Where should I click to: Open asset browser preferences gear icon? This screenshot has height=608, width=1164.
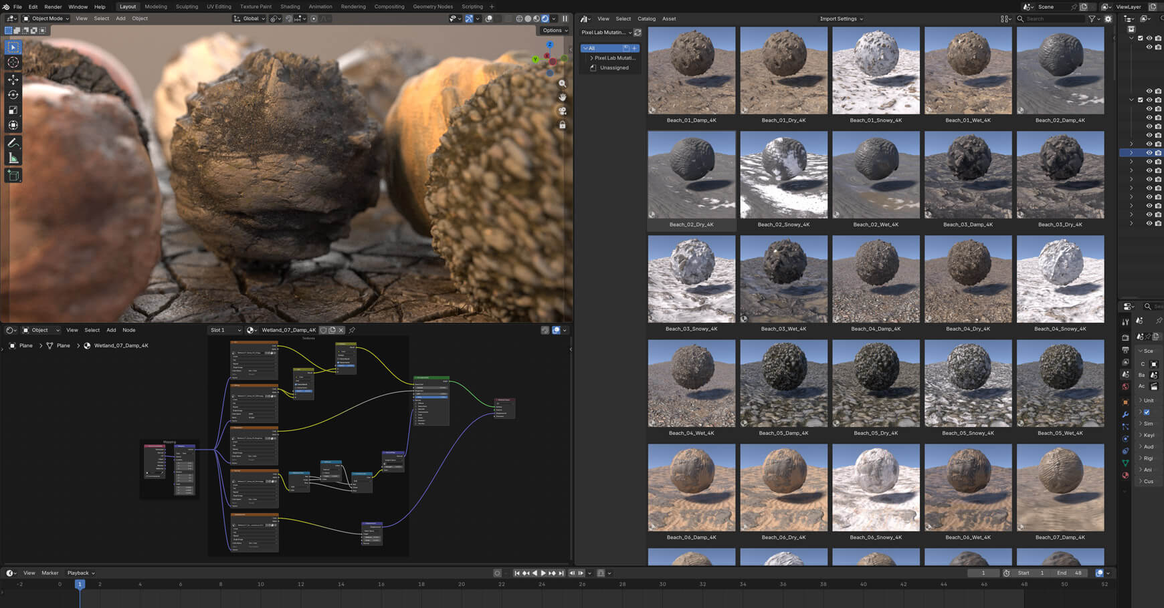1108,19
